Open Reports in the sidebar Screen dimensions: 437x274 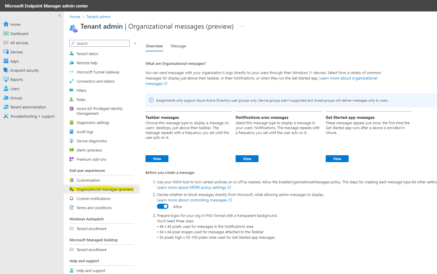tap(17, 79)
